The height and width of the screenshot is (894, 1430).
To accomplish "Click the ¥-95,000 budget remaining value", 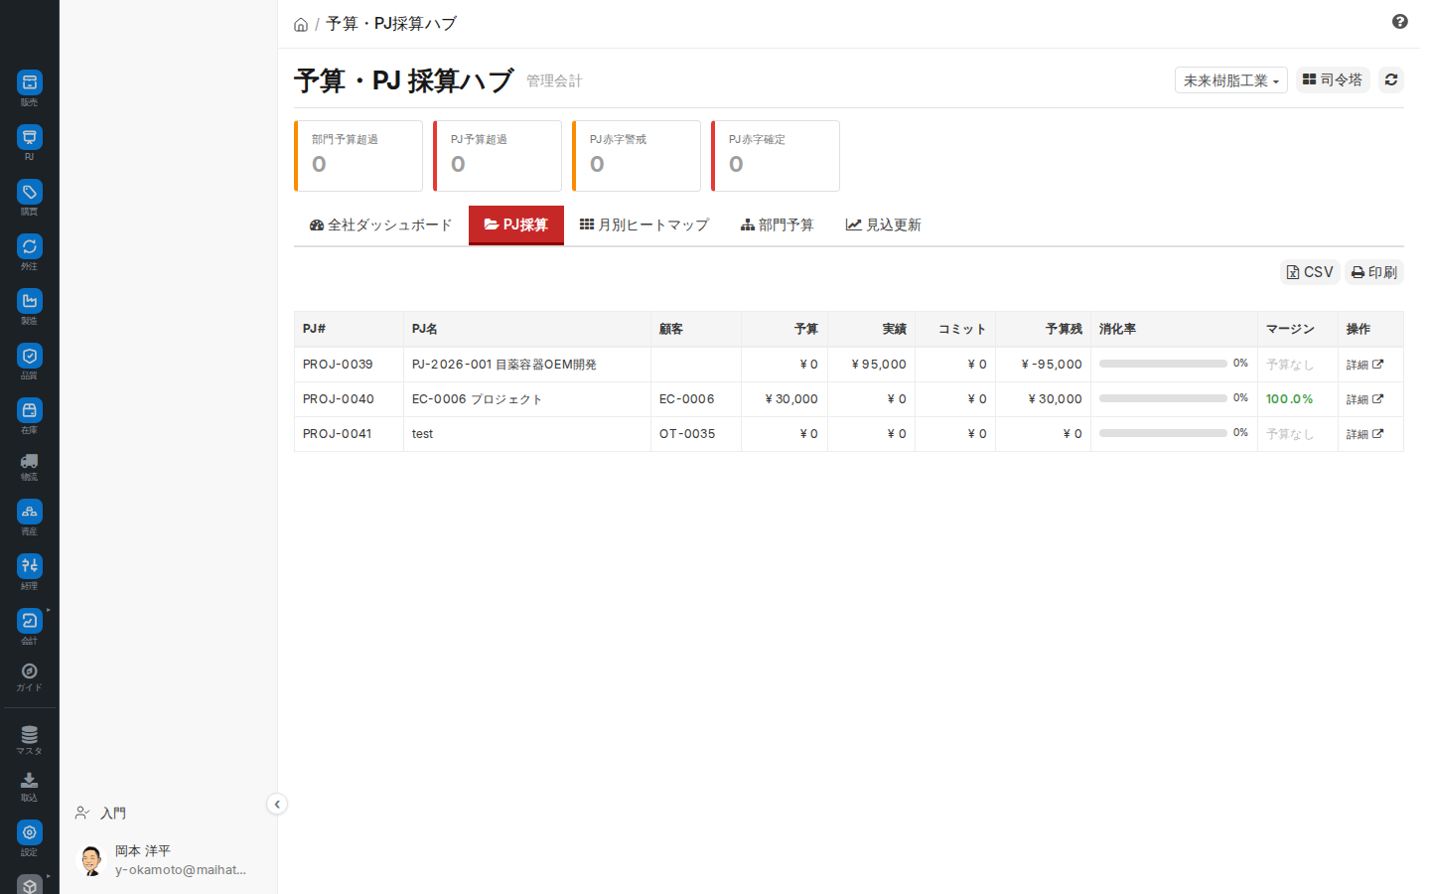I will (x=1052, y=365).
